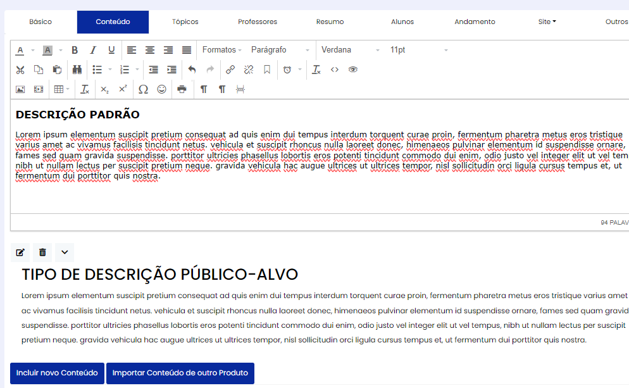Open the Andamento tab
629x388 pixels.
pos(475,22)
